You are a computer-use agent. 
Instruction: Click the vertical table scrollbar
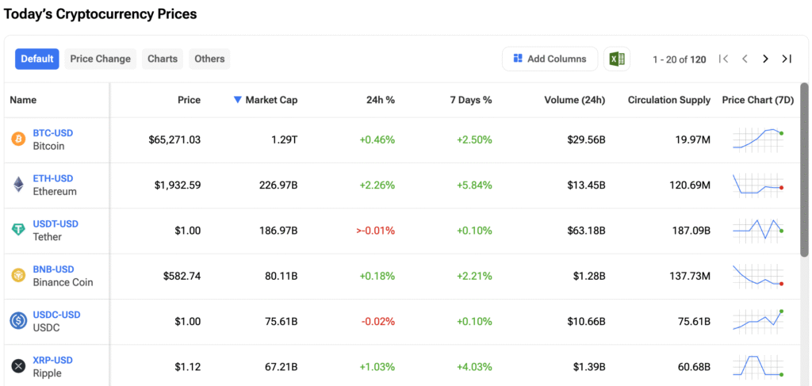coord(804,170)
